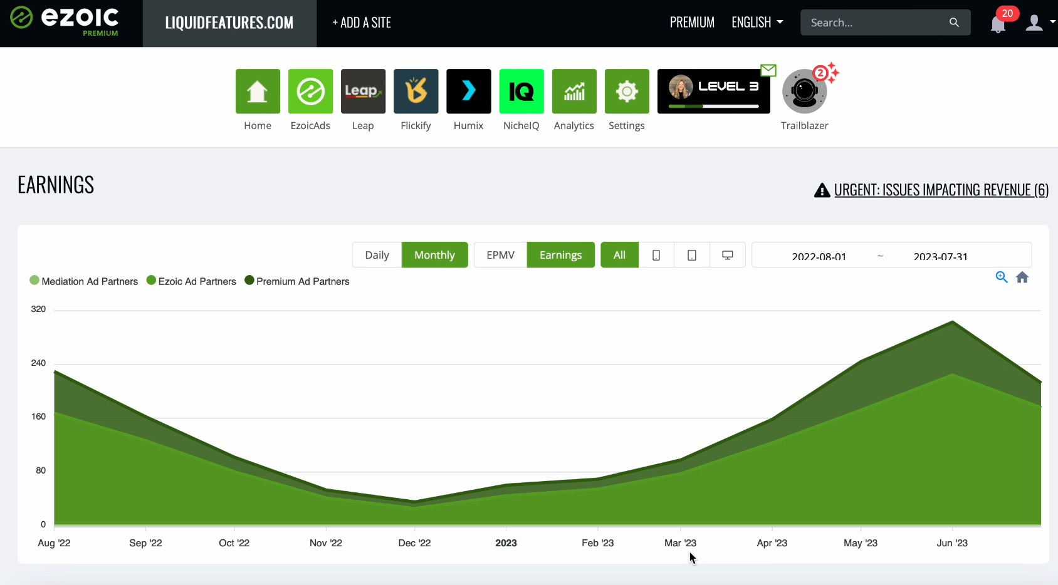Click the Dec '22 axis label
The width and height of the screenshot is (1058, 585).
point(414,543)
